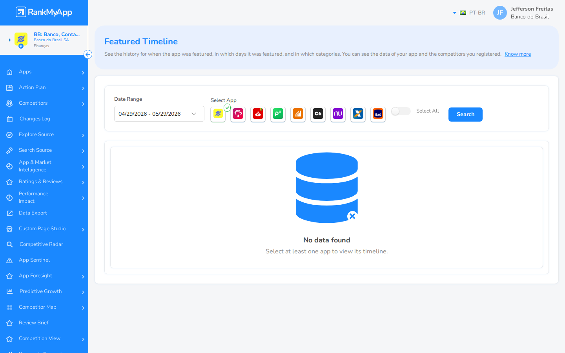Select the Bradesco red app icon
This screenshot has width=565, height=353.
(238, 114)
